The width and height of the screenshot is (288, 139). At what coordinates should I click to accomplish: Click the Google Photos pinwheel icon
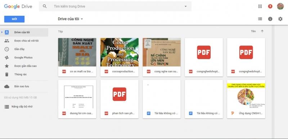[6, 58]
